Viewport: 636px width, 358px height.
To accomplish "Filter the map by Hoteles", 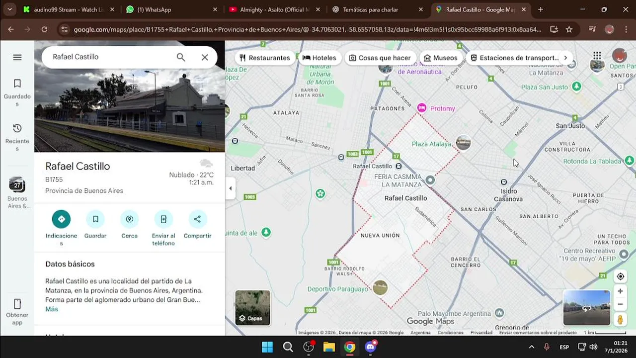I will pos(319,58).
